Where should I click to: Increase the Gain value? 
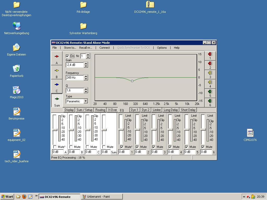click(86, 64)
